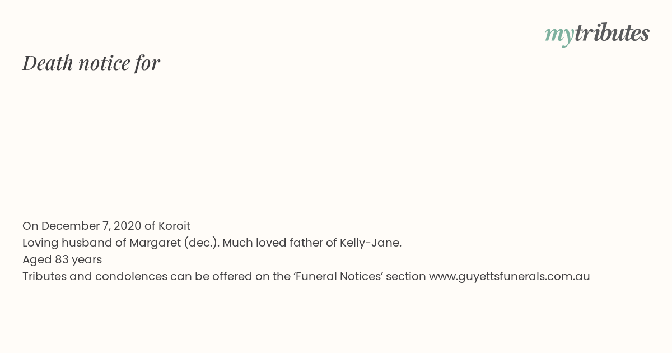Click the "December 7, 2020" date text
The image size is (672, 353).
(91, 226)
